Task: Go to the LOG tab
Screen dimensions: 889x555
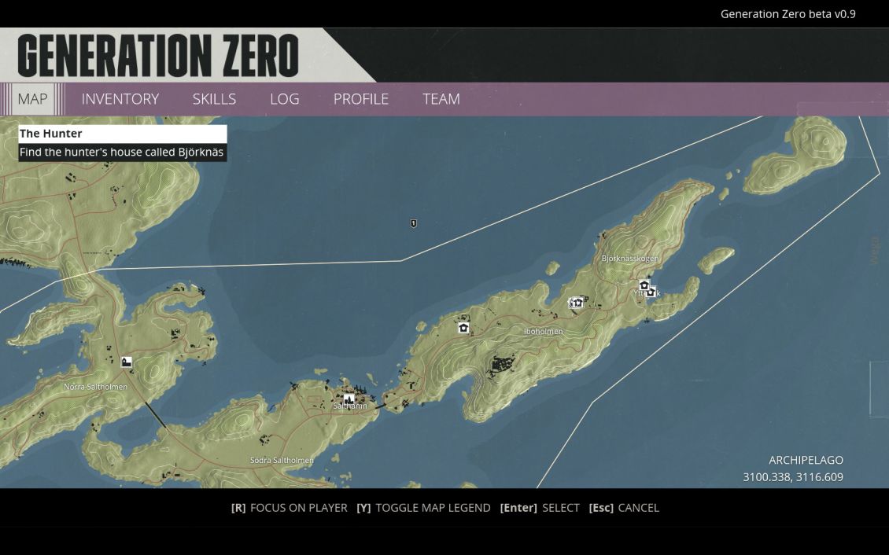Action: tap(285, 99)
